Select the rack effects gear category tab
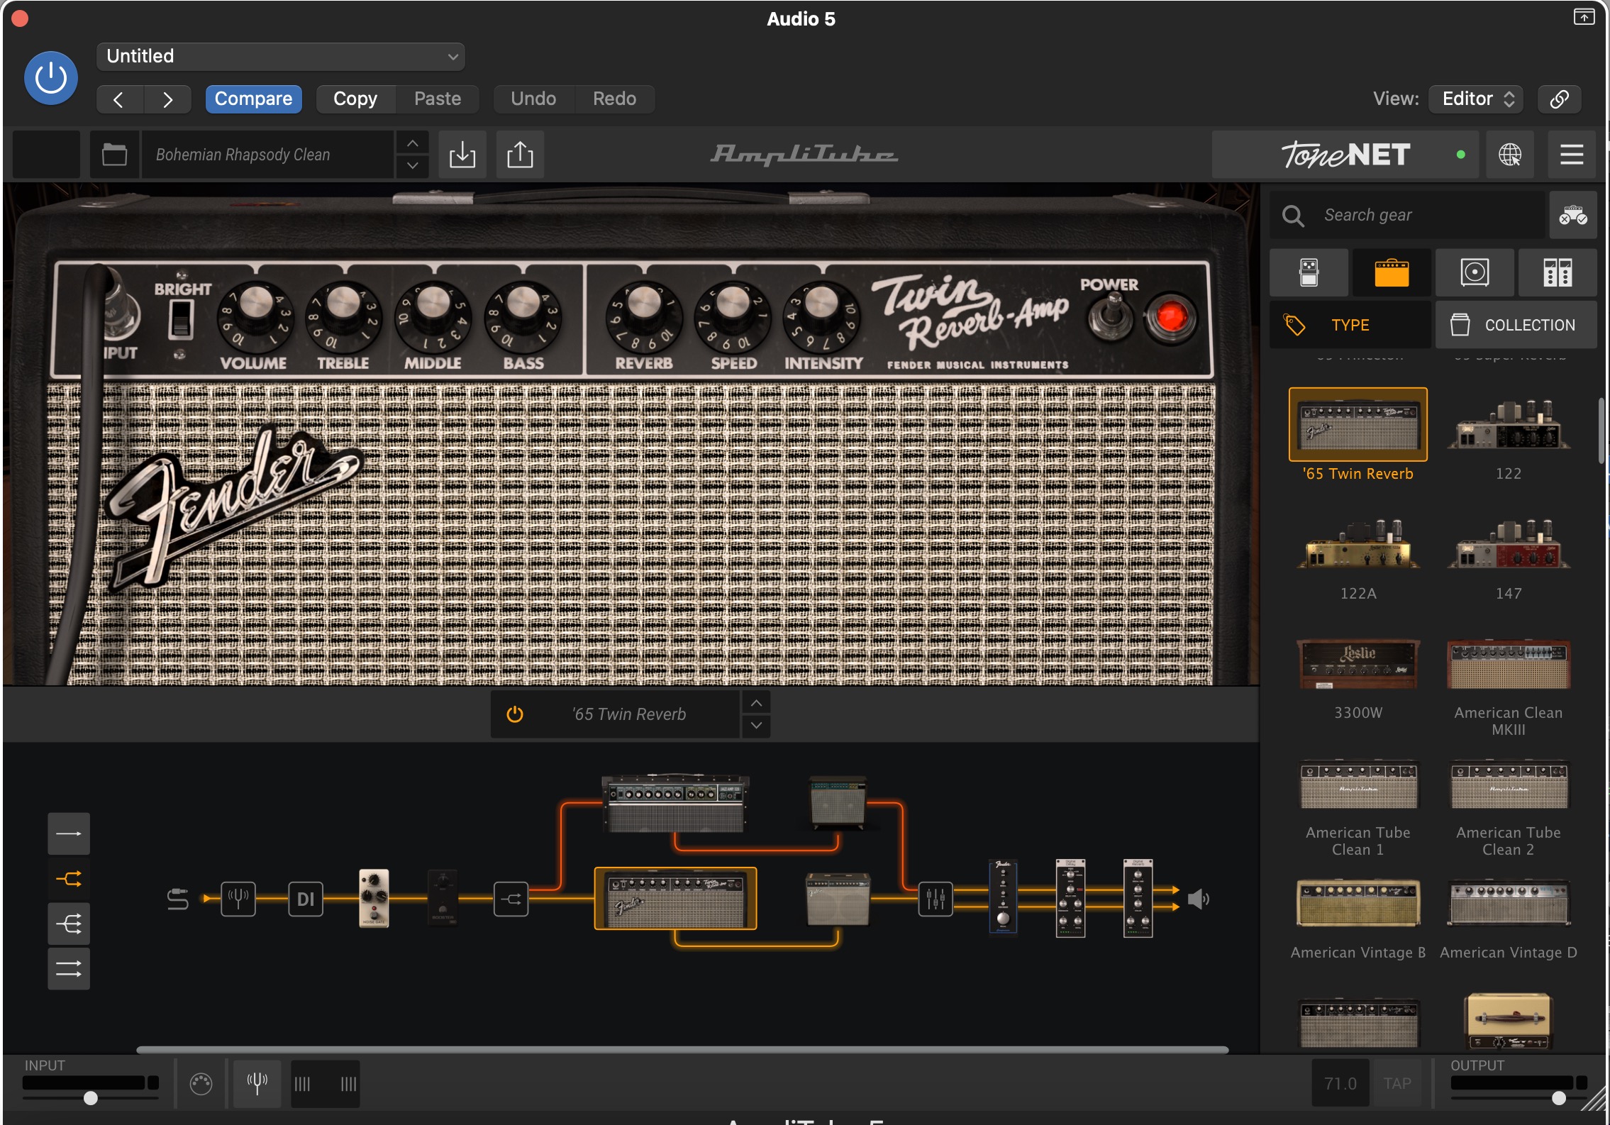The width and height of the screenshot is (1610, 1125). (1558, 272)
